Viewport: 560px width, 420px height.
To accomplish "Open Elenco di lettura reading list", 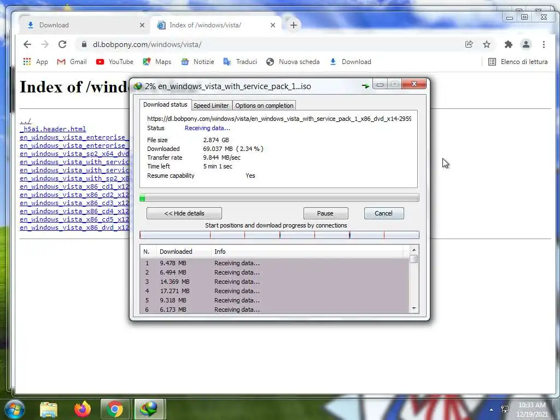I will pyautogui.click(x=518, y=62).
